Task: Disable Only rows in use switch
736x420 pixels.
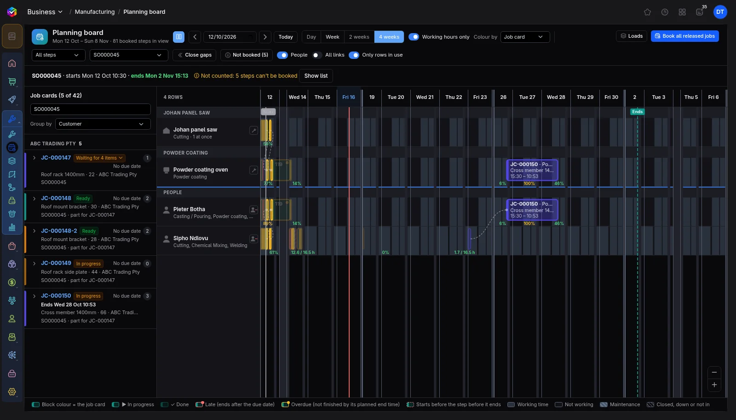Action: click(x=354, y=55)
